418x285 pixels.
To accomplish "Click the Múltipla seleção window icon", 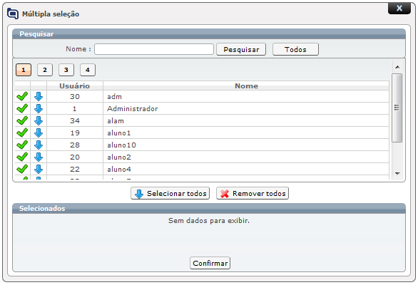I will pyautogui.click(x=13, y=14).
